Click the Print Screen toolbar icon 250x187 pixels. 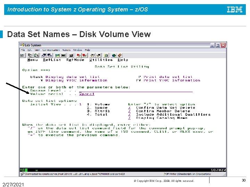pos(23,55)
